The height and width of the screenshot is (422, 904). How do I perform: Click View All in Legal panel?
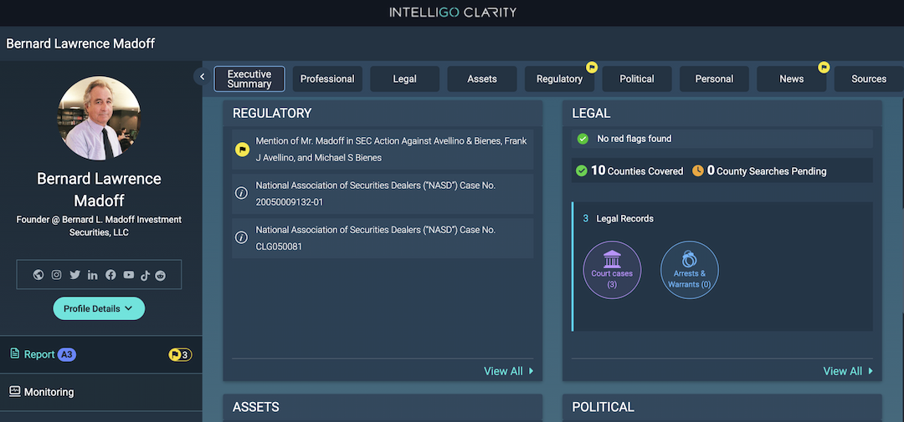848,371
